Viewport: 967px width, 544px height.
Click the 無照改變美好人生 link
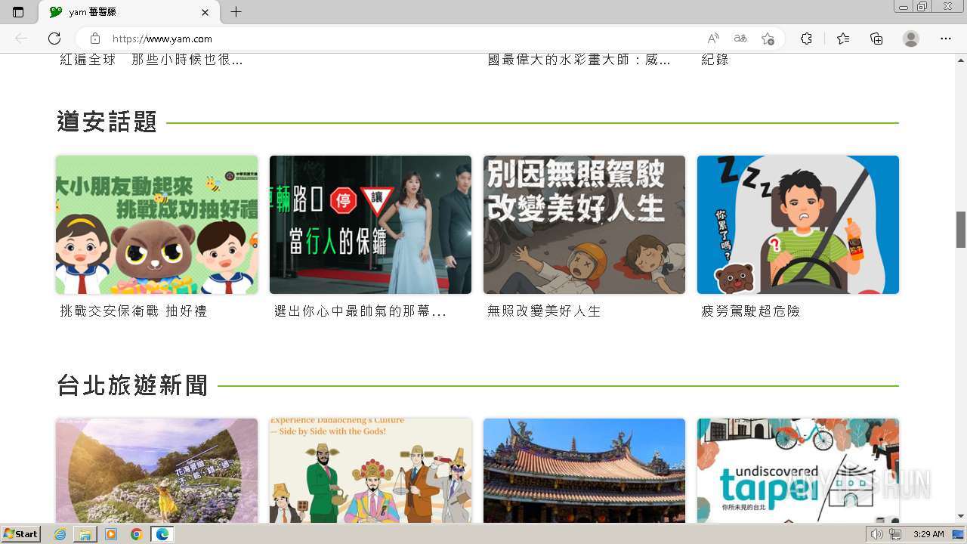(x=544, y=311)
